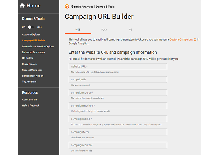Image resolution: width=218 pixels, height=155 pixels.
Task: Click the campaign content field
Action: click(x=118, y=145)
